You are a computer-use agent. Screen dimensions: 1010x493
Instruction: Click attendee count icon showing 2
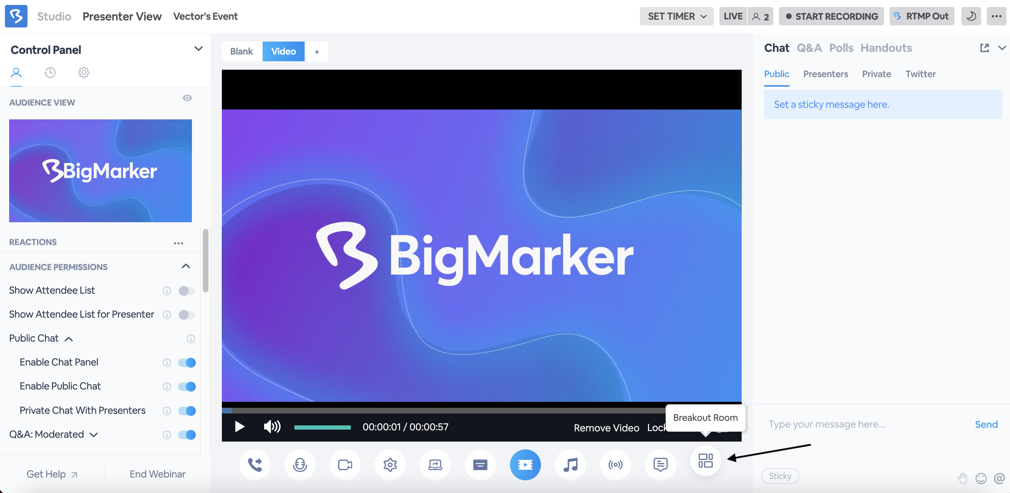[x=761, y=16]
